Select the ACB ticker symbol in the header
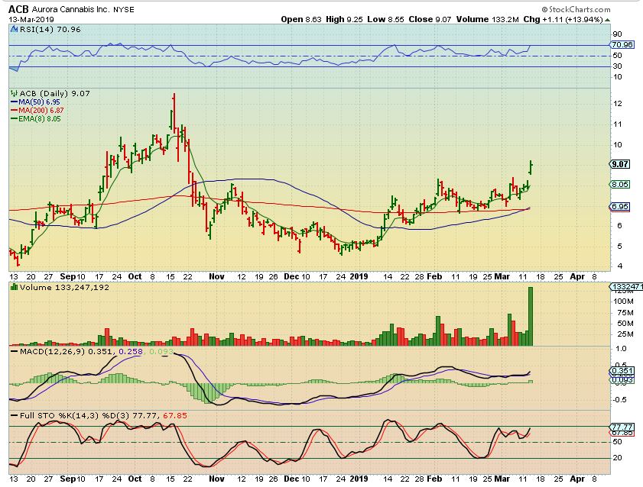The width and height of the screenshot is (643, 487). tap(19, 9)
